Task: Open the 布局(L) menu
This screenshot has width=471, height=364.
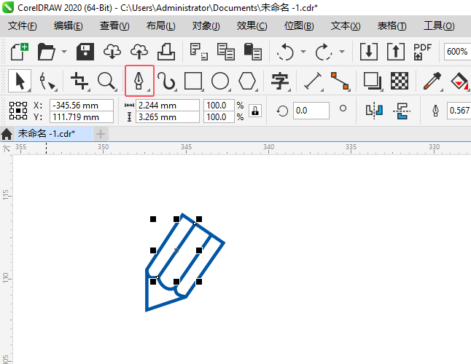Action: click(160, 25)
